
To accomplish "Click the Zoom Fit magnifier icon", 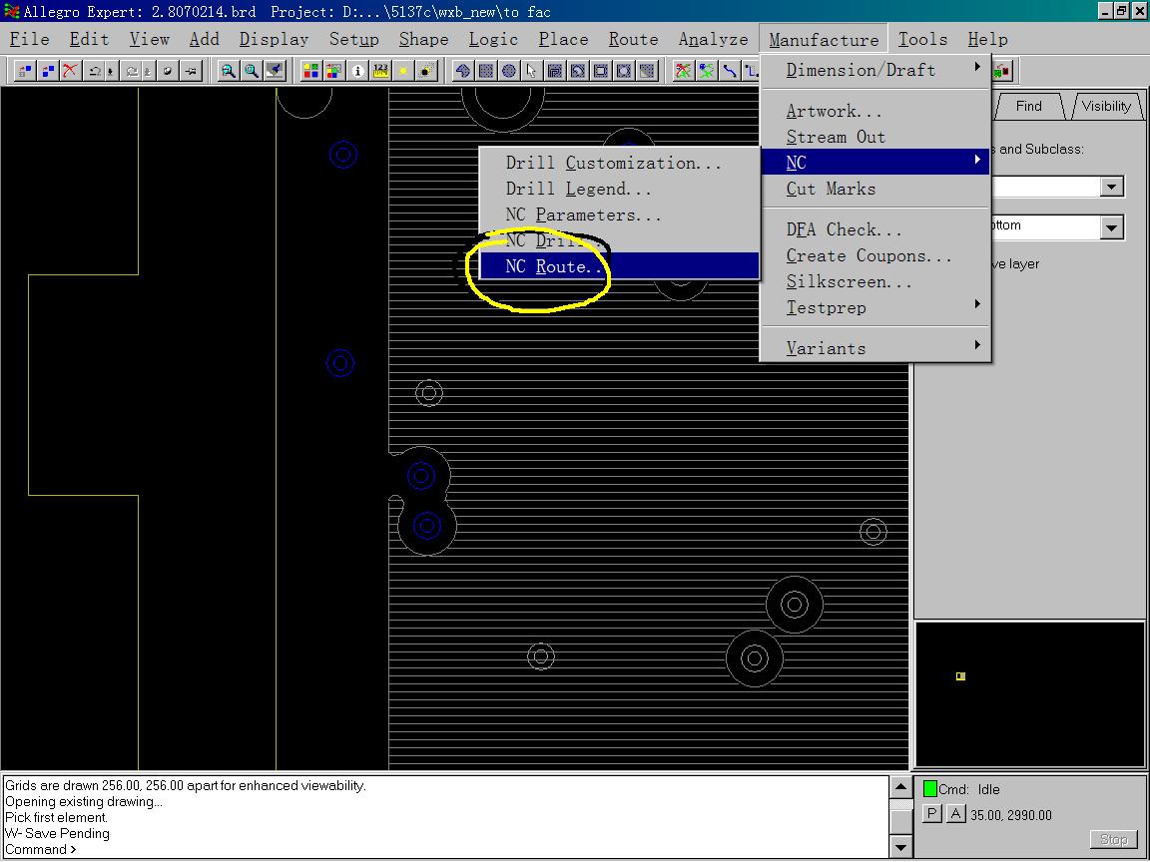I will [x=252, y=71].
